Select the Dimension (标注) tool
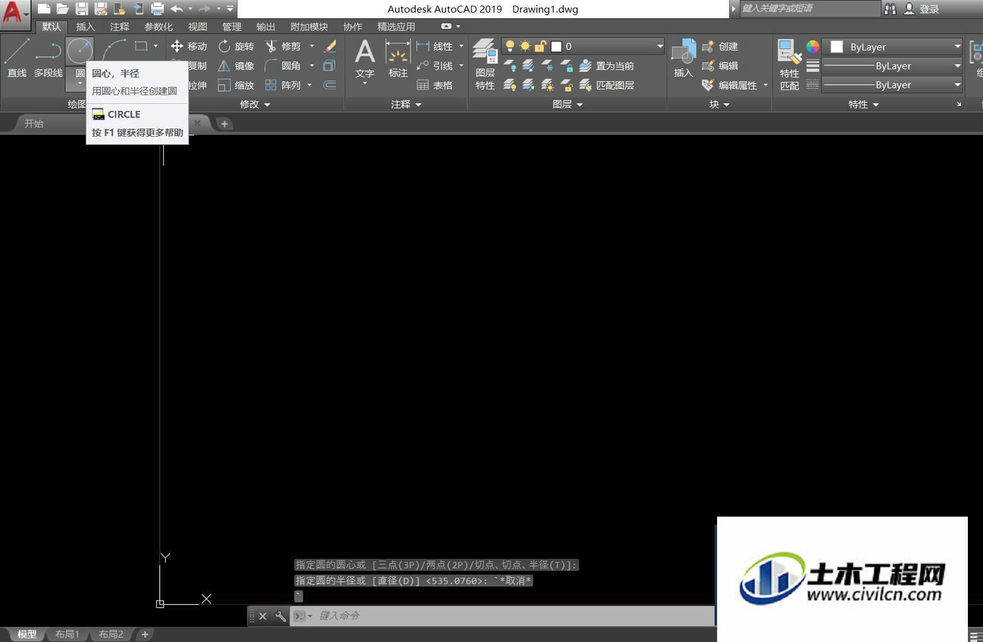This screenshot has width=983, height=642. [x=398, y=58]
